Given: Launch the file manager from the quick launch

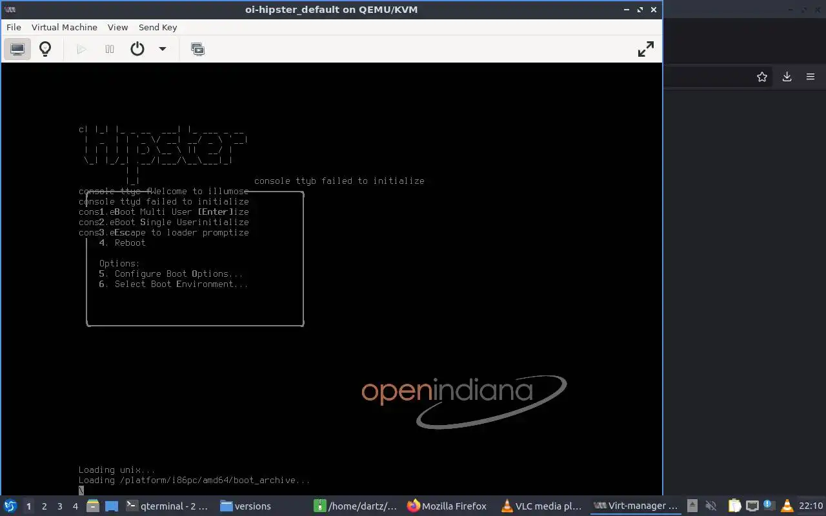Looking at the screenshot, I should coord(93,506).
